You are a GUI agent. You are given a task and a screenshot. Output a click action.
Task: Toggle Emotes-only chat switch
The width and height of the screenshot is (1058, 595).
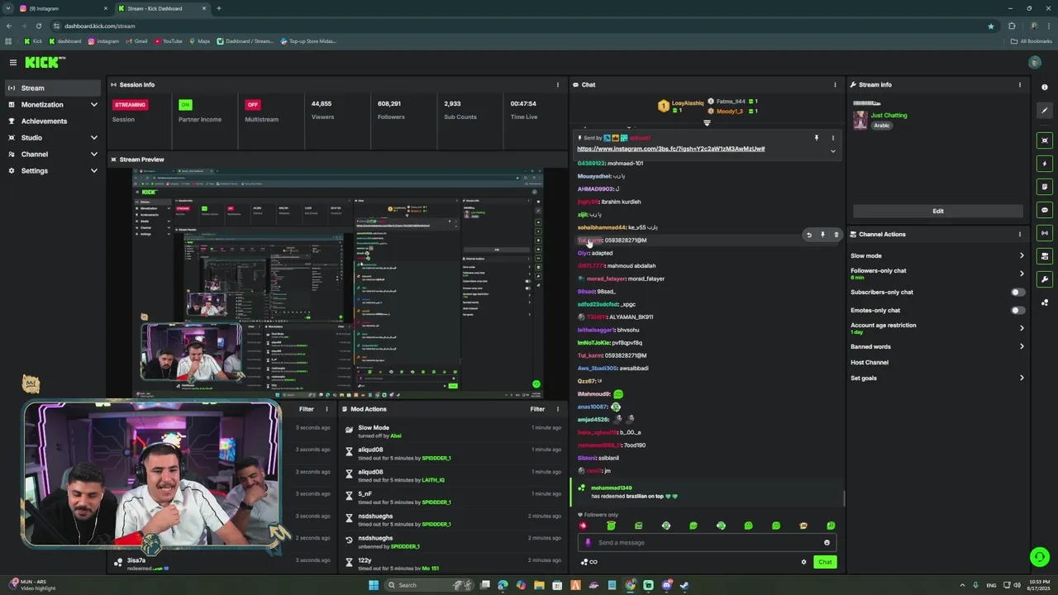[1018, 310]
